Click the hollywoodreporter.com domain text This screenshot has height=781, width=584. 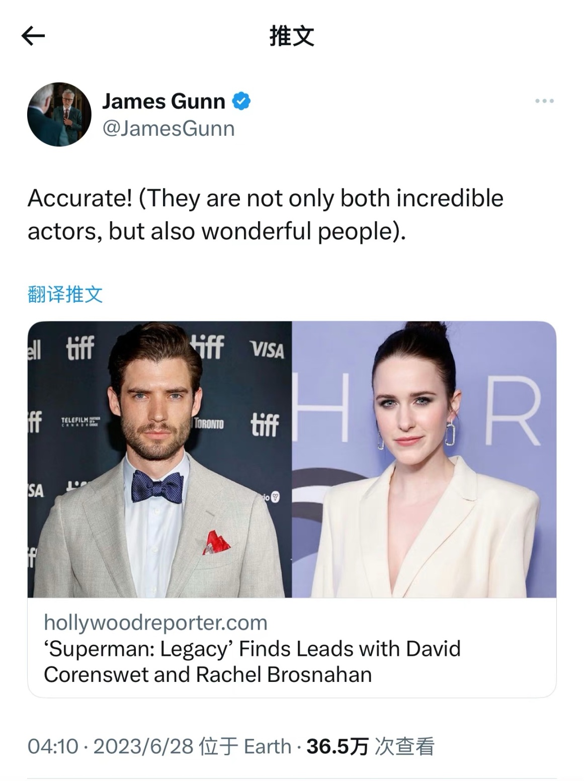coord(155,623)
